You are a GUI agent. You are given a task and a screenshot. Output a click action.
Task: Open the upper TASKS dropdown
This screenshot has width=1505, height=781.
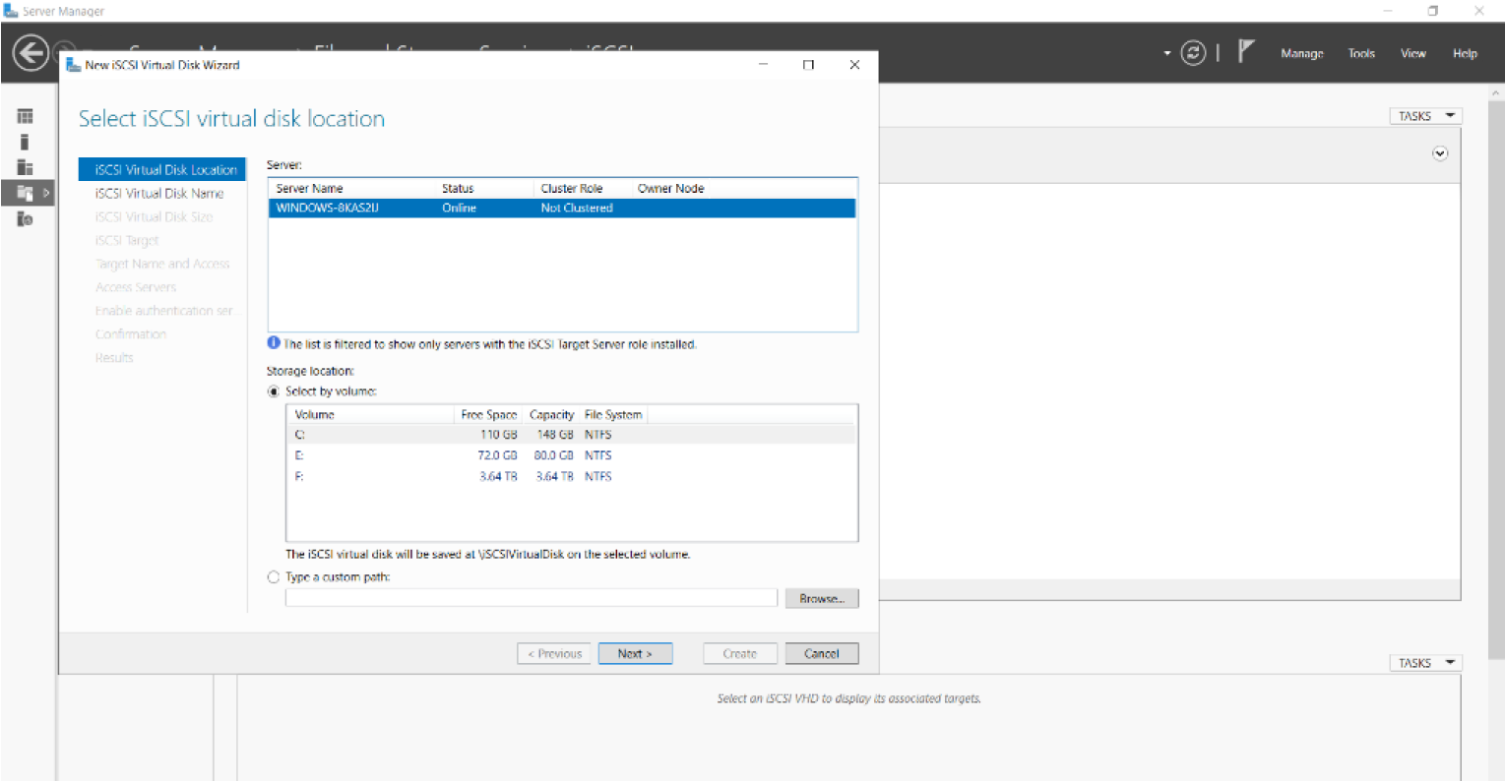coord(1424,116)
